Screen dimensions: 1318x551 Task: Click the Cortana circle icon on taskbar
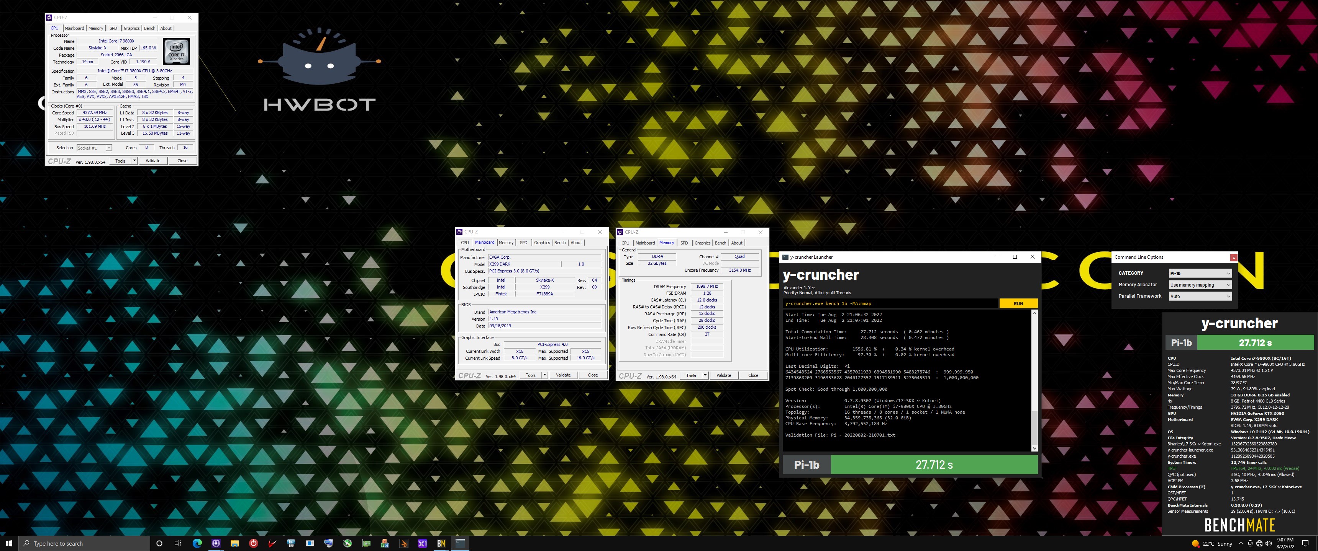point(159,543)
